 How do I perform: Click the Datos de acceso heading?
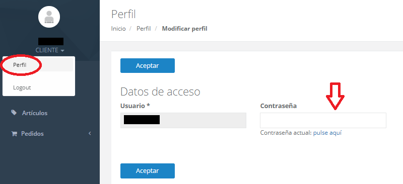coord(160,91)
